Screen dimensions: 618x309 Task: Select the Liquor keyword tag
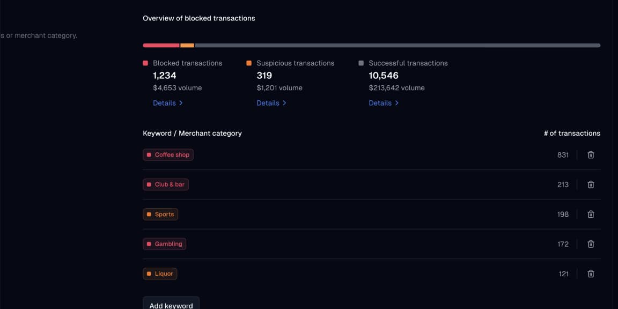coord(159,274)
